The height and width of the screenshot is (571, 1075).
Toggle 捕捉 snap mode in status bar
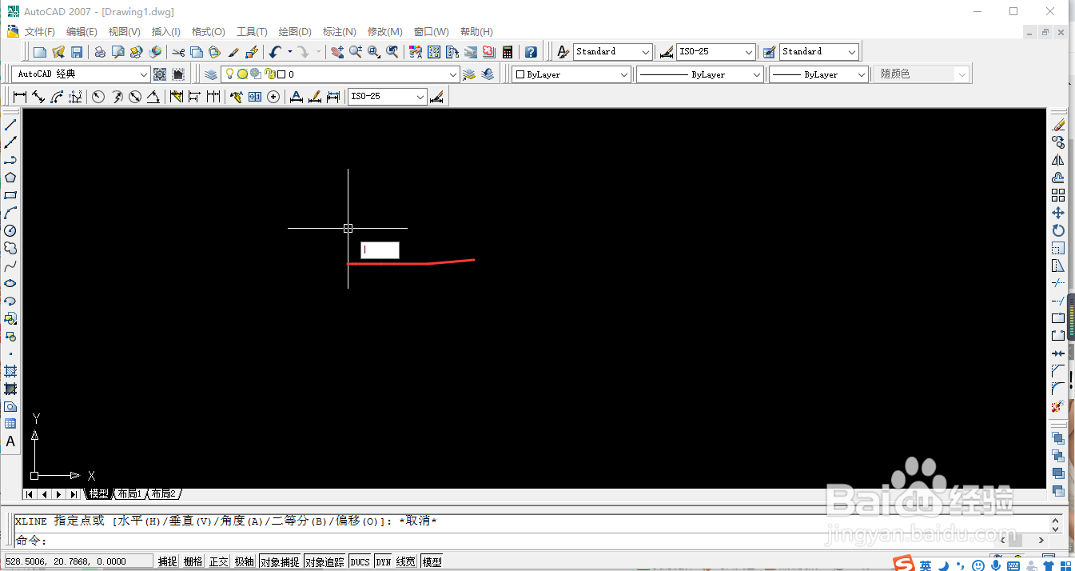168,561
